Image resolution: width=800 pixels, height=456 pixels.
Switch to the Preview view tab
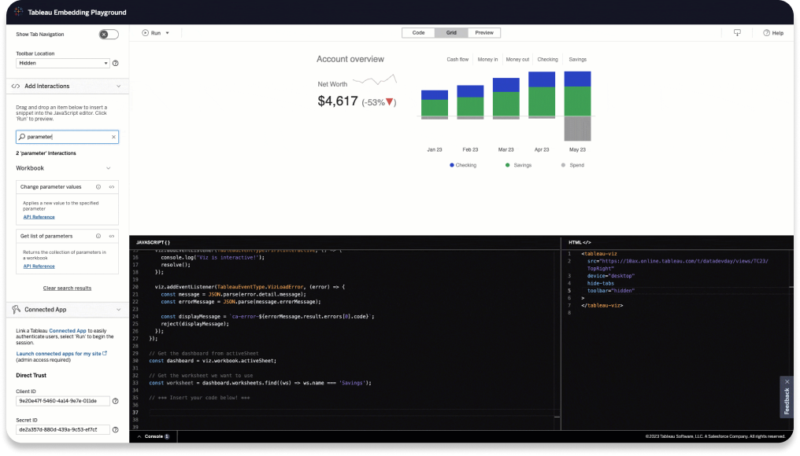point(484,33)
